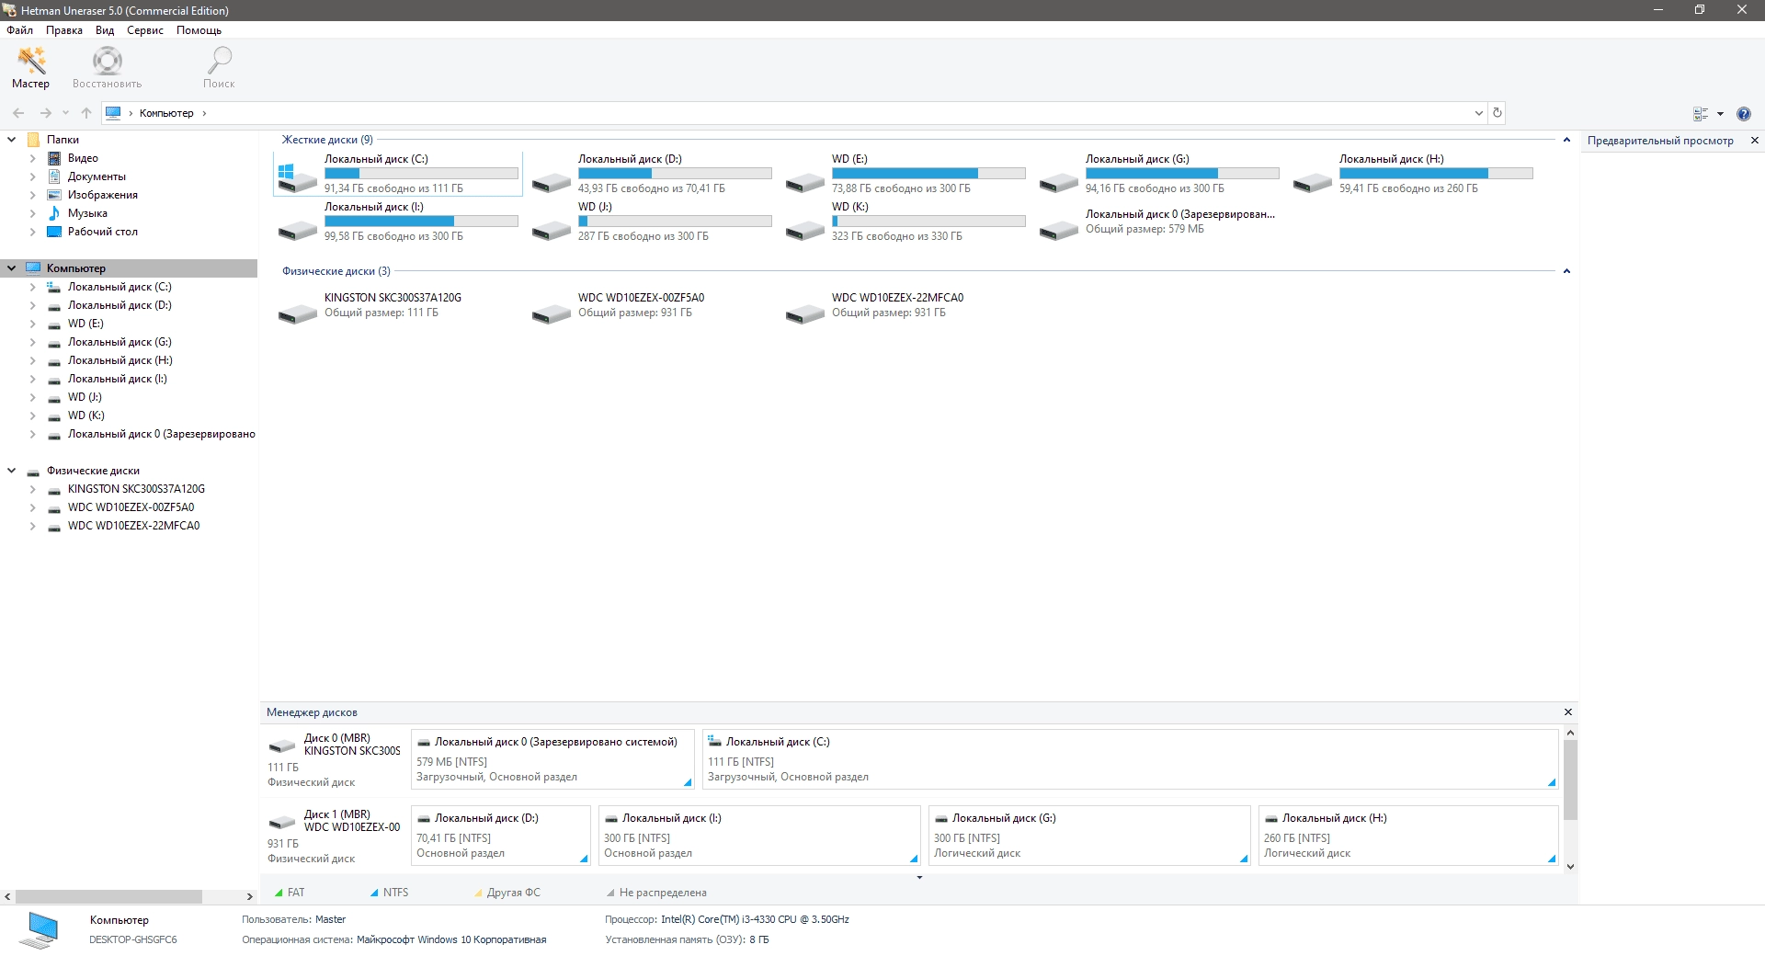Expand the Видео folder node
The width and height of the screenshot is (1765, 956).
(x=33, y=158)
